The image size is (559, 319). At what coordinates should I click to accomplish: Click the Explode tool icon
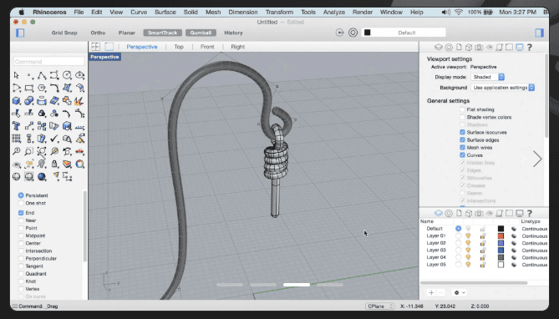(79, 100)
